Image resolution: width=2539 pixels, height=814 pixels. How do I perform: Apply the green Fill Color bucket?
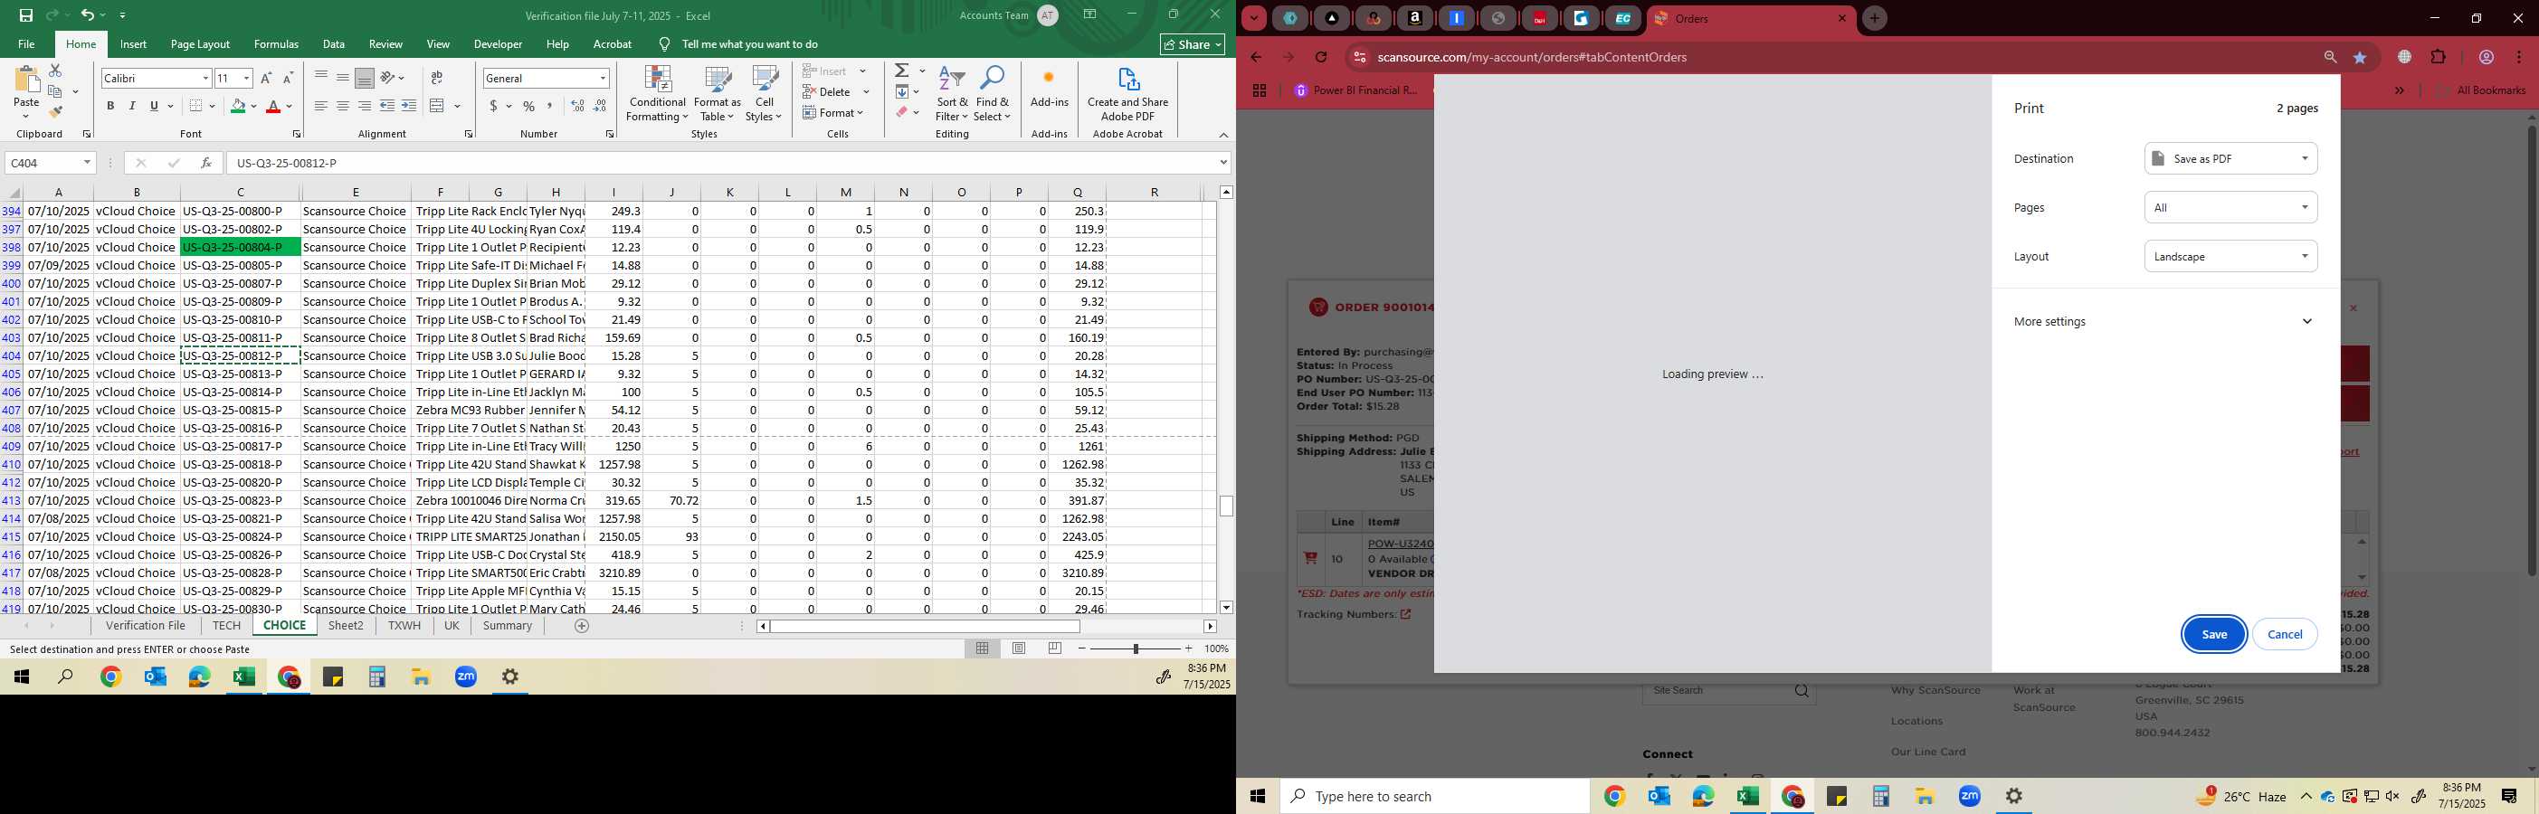pos(238,107)
